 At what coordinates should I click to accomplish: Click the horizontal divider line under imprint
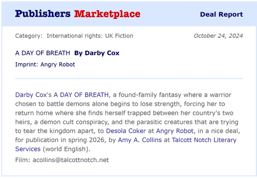point(129,79)
